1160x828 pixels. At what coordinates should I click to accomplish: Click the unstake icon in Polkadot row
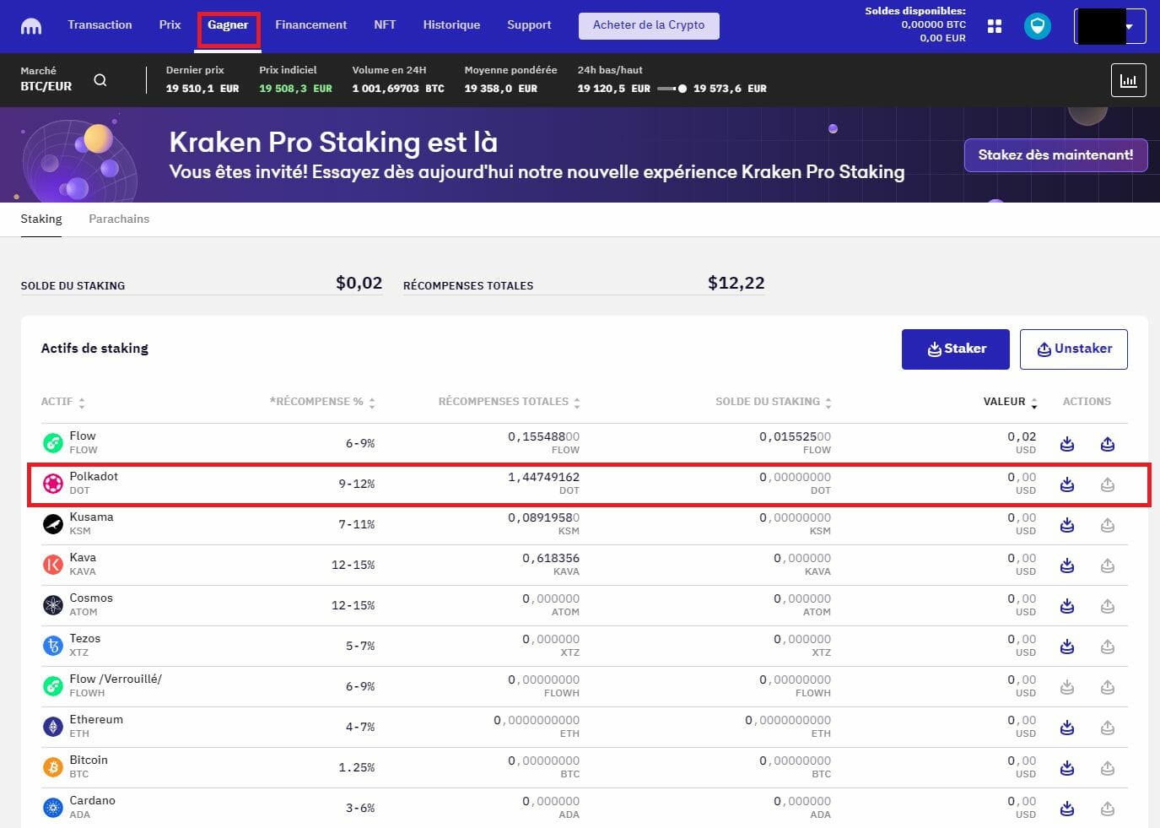pyautogui.click(x=1108, y=484)
